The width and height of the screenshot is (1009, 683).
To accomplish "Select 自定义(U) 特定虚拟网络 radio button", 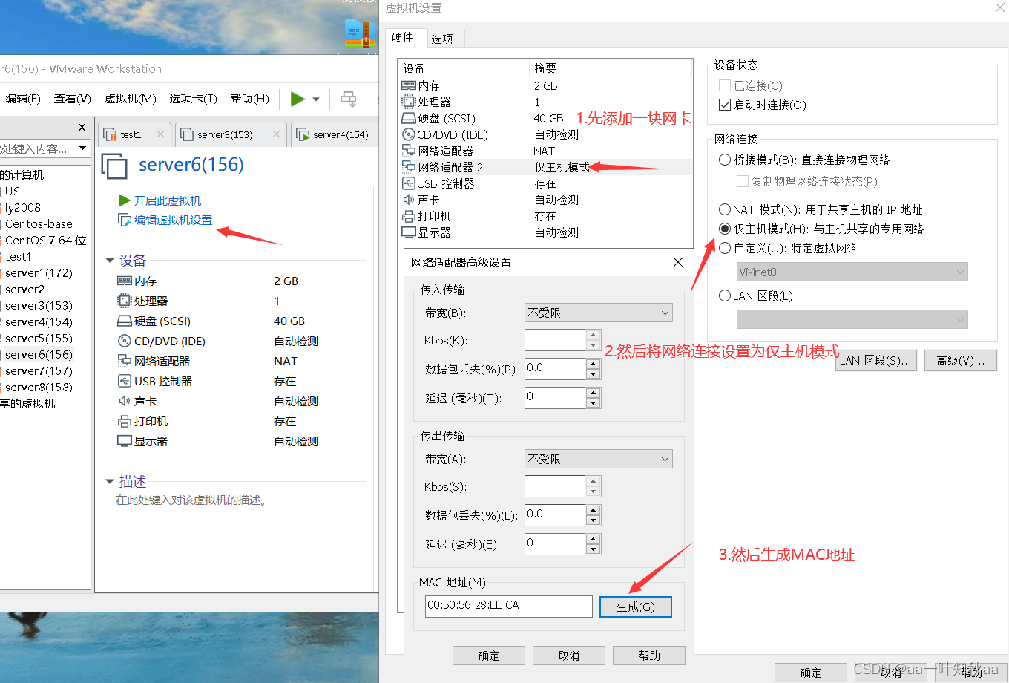I will [x=725, y=248].
